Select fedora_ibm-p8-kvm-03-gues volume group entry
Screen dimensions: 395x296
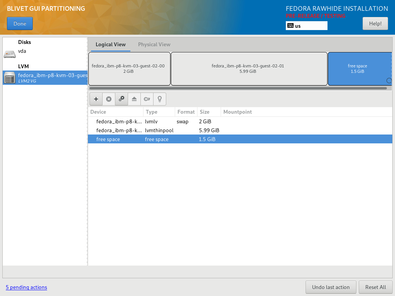point(45,77)
